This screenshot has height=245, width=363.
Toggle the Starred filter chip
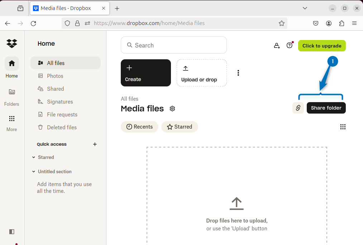coord(180,127)
